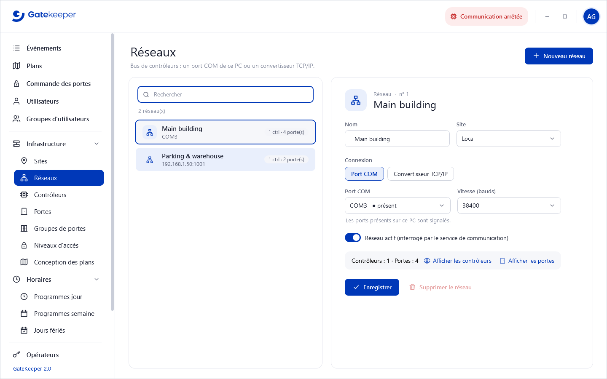This screenshot has width=607, height=379.
Task: Open the Site dropdown showing Local
Action: [x=508, y=139]
